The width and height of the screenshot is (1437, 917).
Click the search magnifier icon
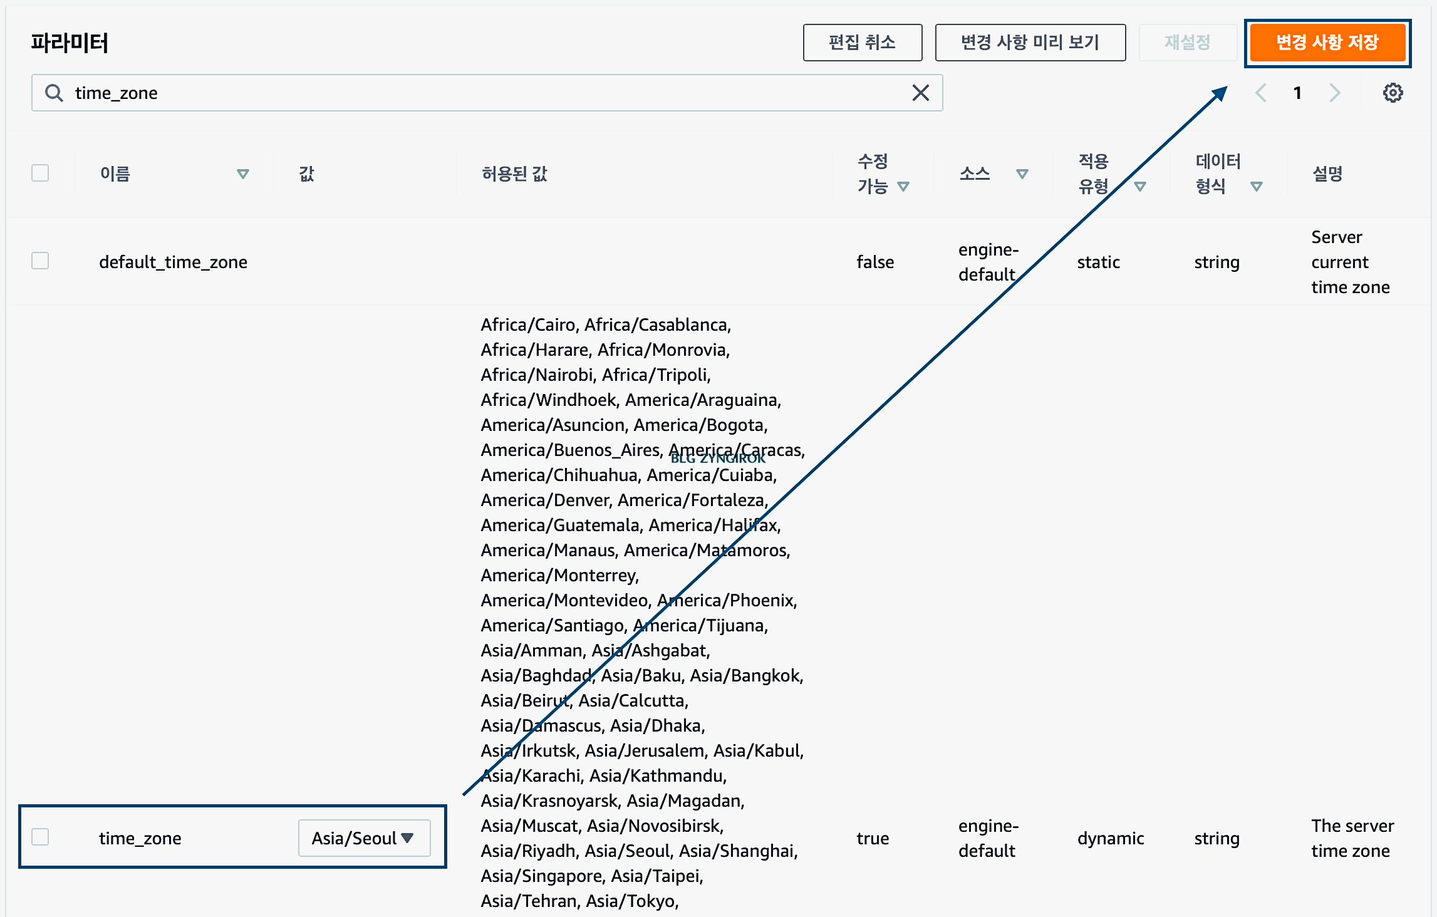click(x=54, y=93)
